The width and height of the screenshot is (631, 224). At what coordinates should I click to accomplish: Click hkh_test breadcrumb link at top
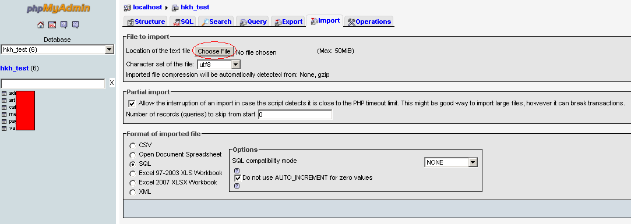pyautogui.click(x=195, y=7)
